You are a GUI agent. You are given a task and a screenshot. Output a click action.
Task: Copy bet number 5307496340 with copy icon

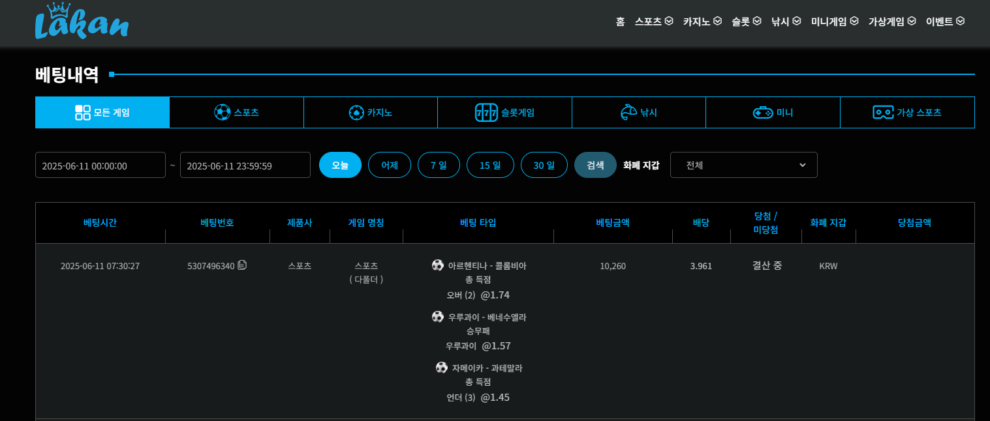coord(242,265)
